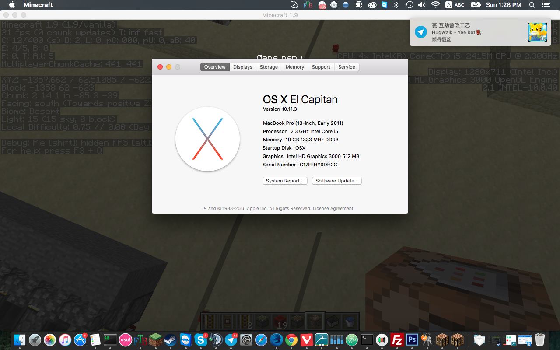This screenshot has width=560, height=350.
Task: Click the serial number C17FFHY9DH2G
Action: tap(318, 164)
